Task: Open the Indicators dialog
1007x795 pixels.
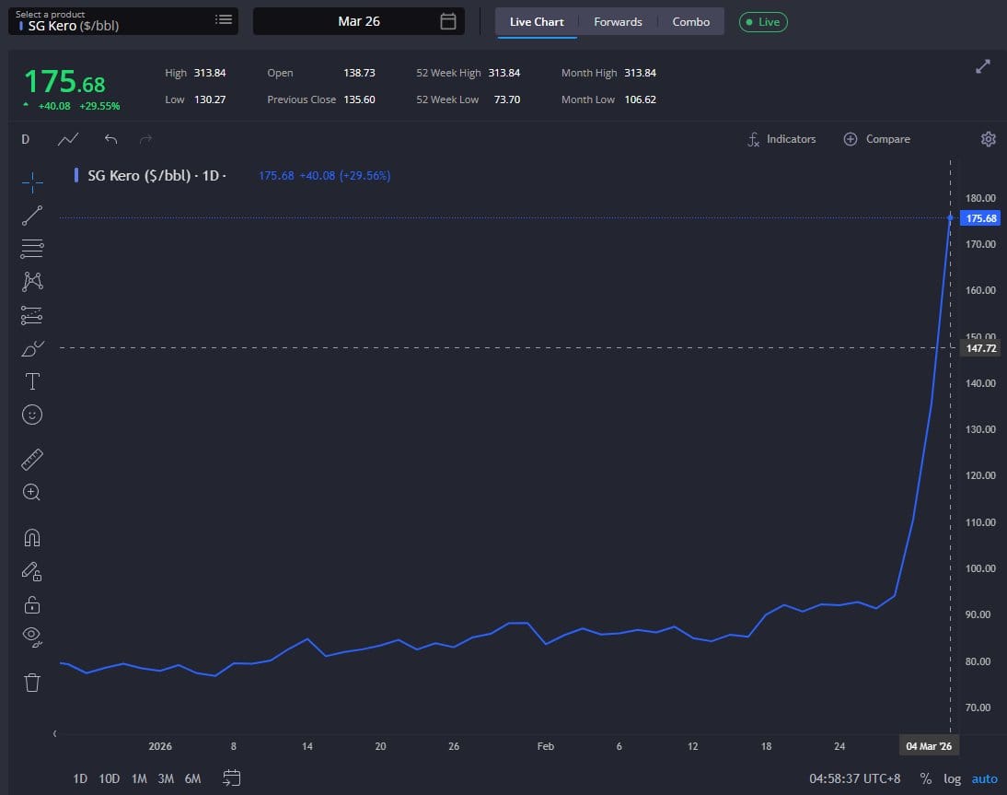Action: click(x=781, y=139)
